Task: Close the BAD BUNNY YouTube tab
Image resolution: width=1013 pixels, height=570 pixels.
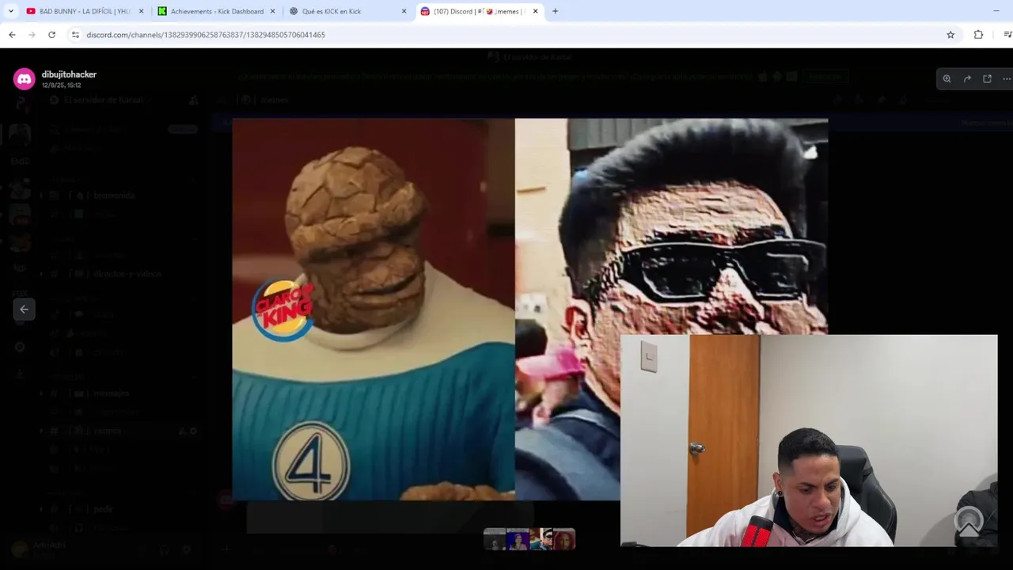Action: [x=142, y=11]
